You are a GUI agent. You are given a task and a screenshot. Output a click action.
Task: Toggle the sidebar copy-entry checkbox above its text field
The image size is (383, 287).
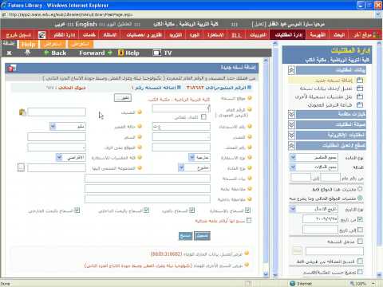point(360,241)
